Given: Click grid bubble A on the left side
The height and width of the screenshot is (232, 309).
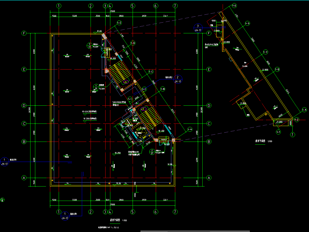Looking at the screenshot, I should coord(24,178).
